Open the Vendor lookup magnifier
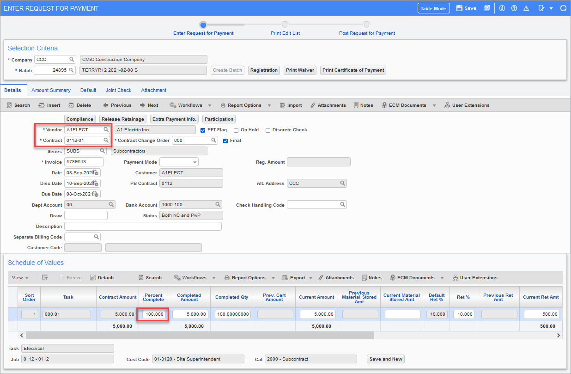The image size is (571, 374). coord(106,130)
